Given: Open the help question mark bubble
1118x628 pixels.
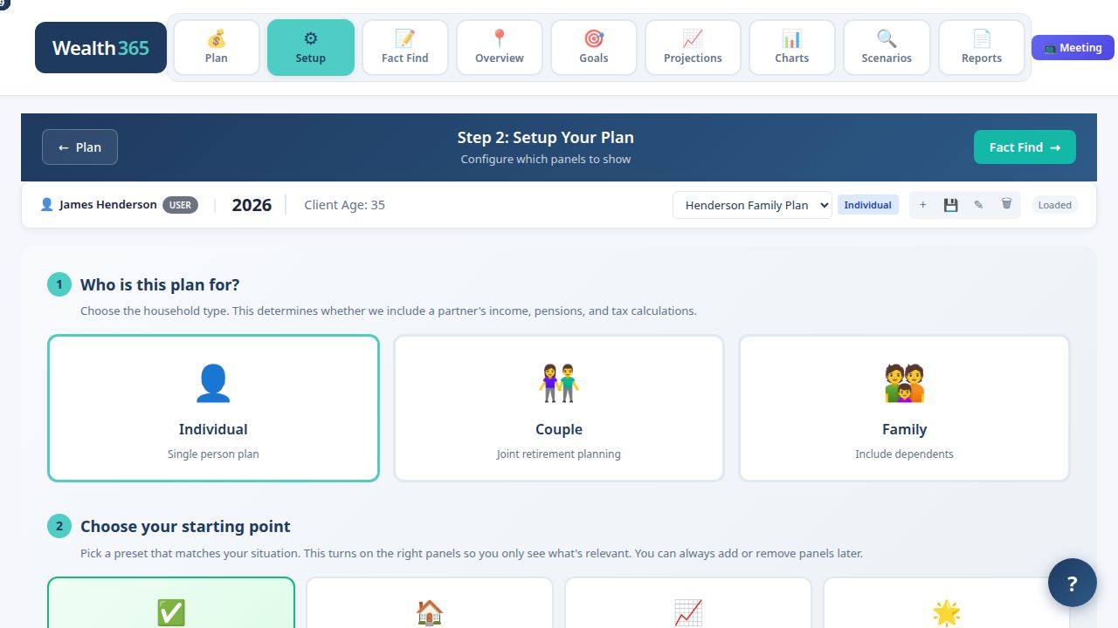Looking at the screenshot, I should pos(1072,582).
